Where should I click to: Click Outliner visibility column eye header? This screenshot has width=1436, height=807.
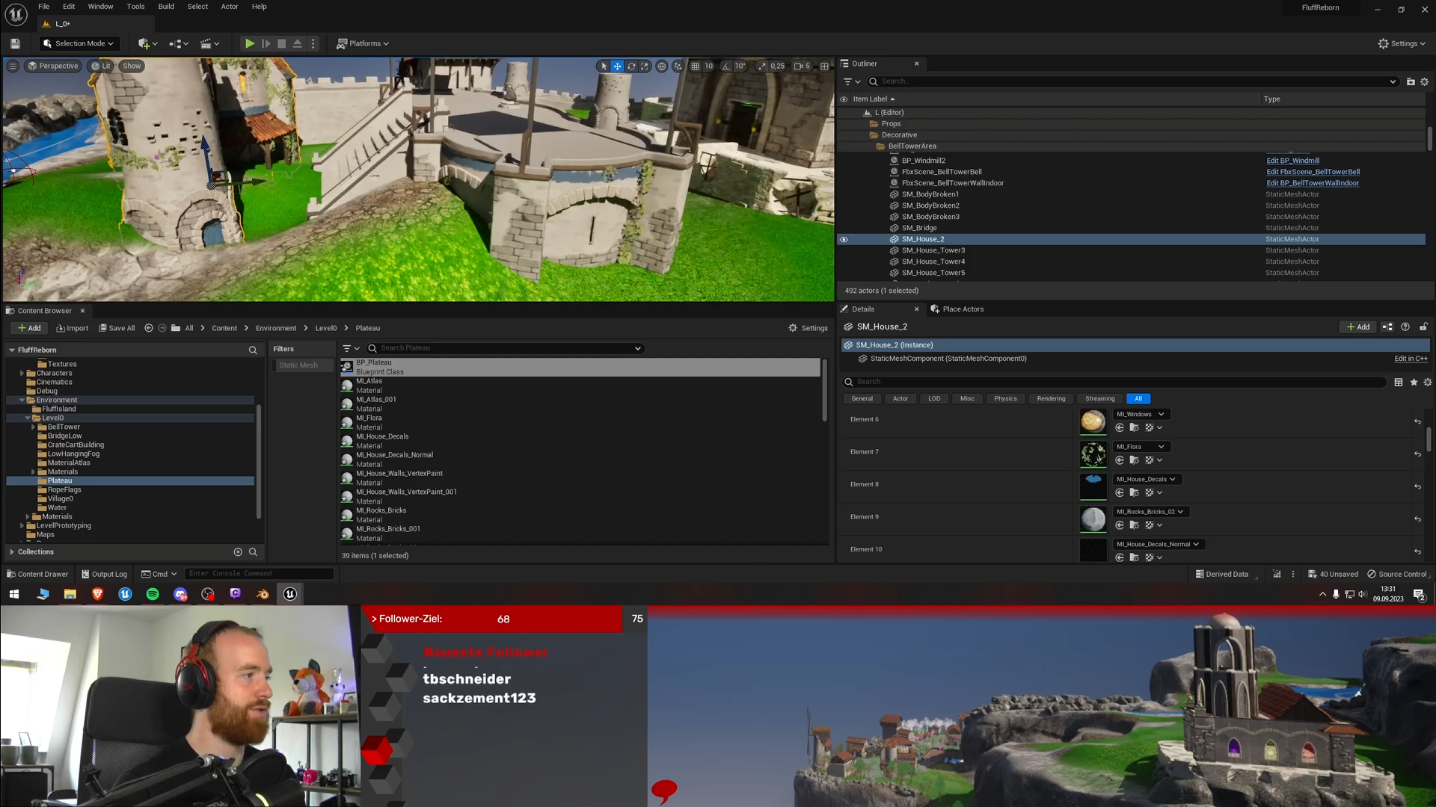pos(844,99)
